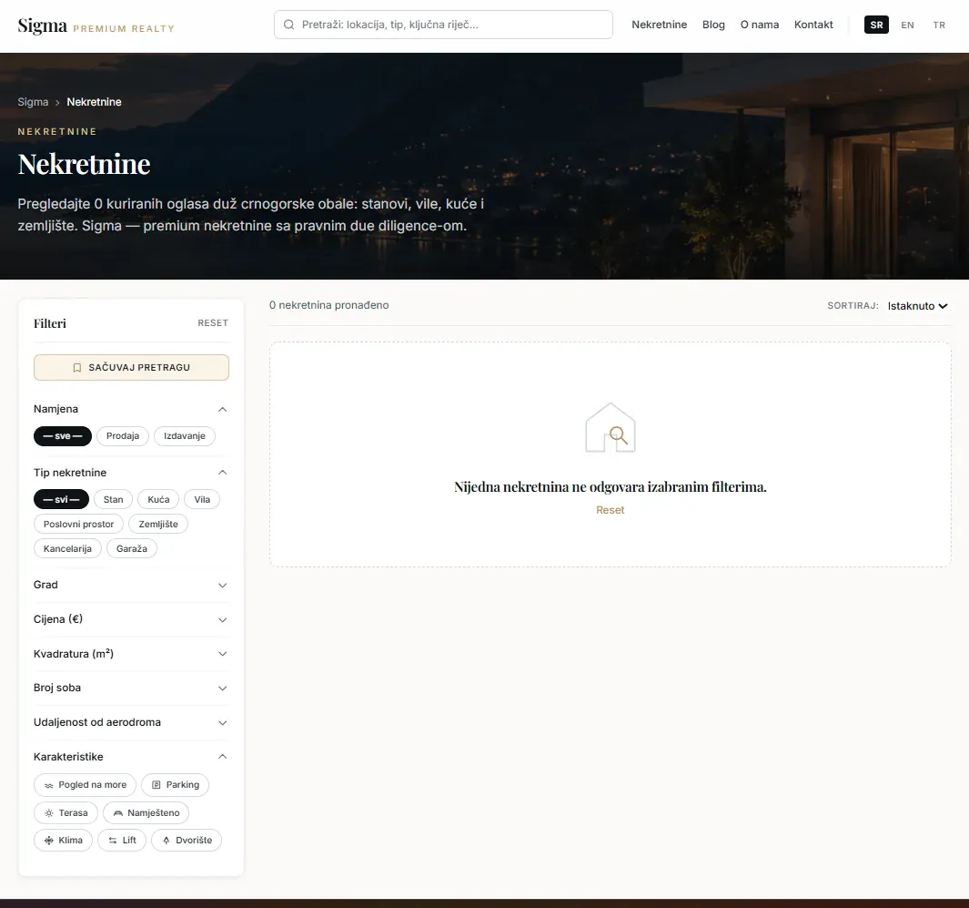Switch language to TR
This screenshot has height=908, width=969.
click(939, 25)
